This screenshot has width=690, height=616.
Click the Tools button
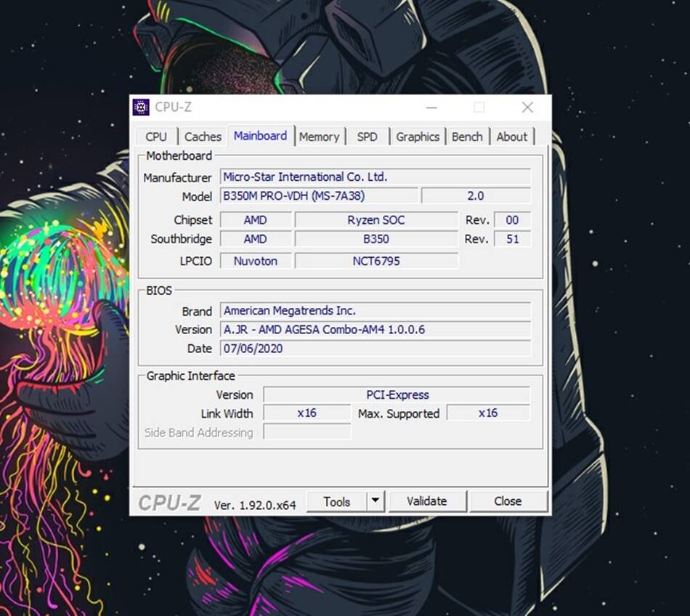click(336, 502)
